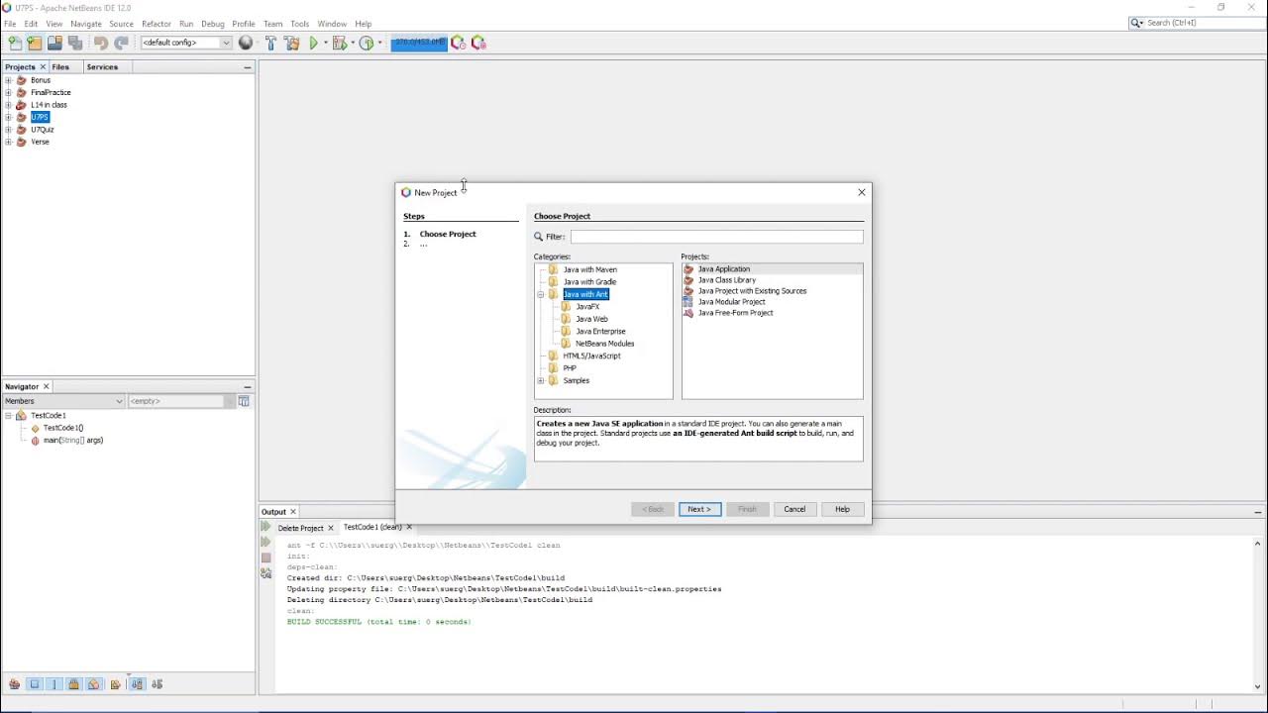Select Java Free-Form Project in list
The image size is (1268, 713).
(x=735, y=313)
